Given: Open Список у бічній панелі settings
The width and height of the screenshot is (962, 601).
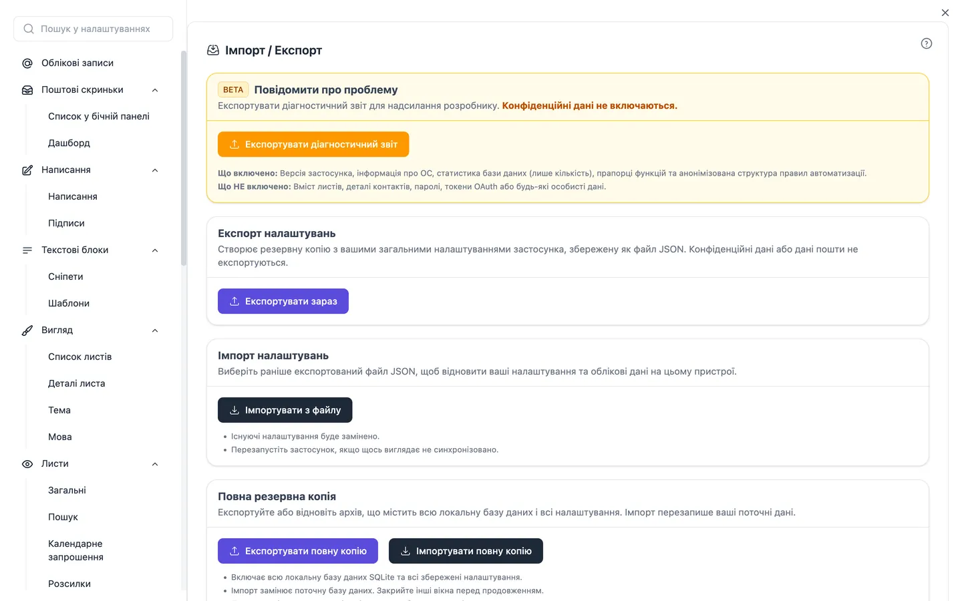Looking at the screenshot, I should (x=99, y=116).
